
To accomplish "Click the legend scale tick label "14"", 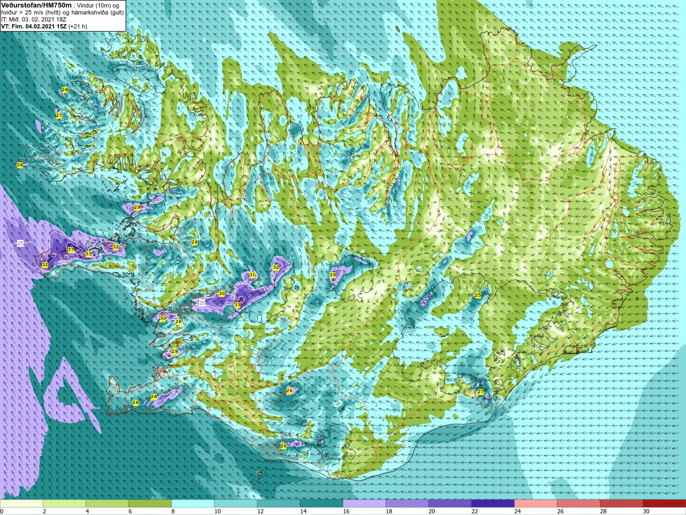I will point(303,511).
